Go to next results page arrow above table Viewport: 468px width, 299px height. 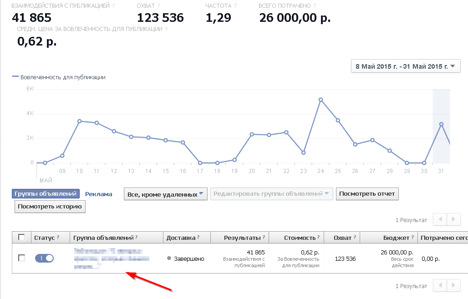click(453, 219)
